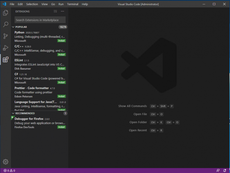
Task: Collapse the Popular section
Action: 13,27
